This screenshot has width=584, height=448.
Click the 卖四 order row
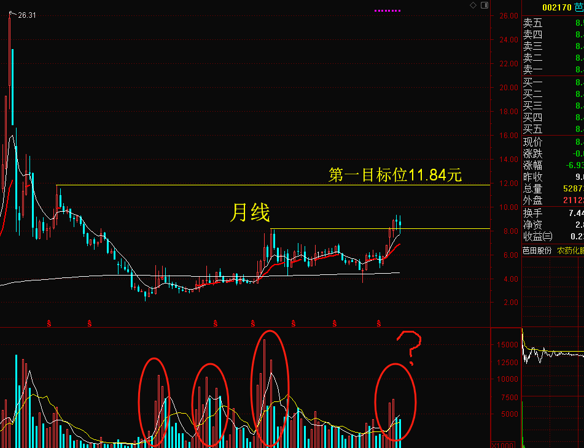pos(553,34)
